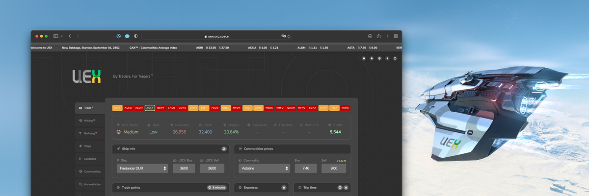
Task: Select the GOLD commodity tag
Action: [226, 108]
